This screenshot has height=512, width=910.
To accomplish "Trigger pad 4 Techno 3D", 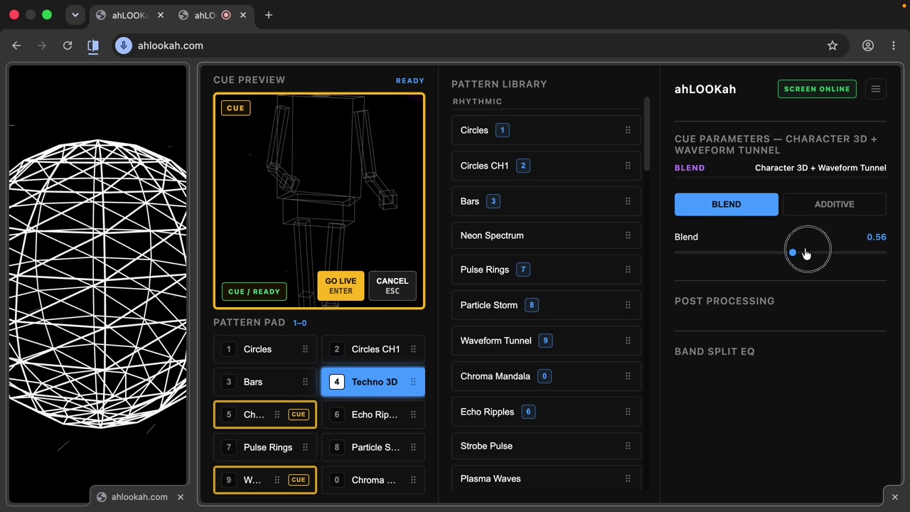I will [373, 382].
